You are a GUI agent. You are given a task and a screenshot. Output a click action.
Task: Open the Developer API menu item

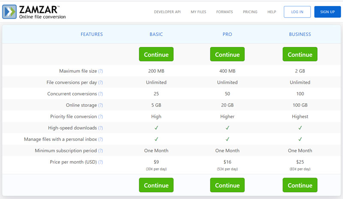[x=168, y=12]
